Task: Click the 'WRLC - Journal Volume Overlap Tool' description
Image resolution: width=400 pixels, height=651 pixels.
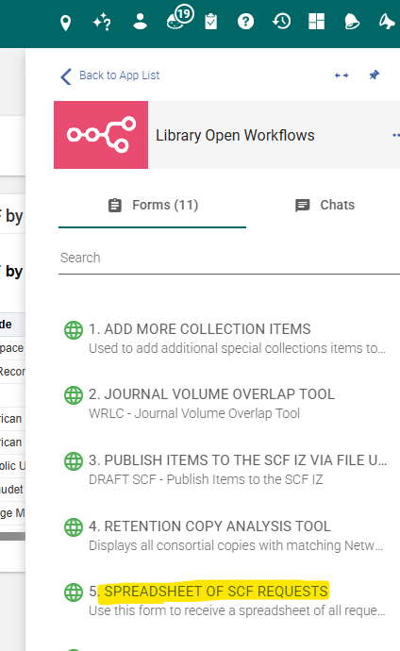Action: pos(194,413)
